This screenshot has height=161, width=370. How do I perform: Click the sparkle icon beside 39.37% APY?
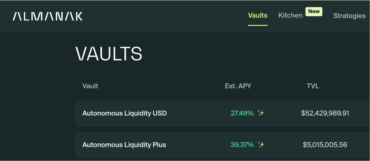(261, 145)
